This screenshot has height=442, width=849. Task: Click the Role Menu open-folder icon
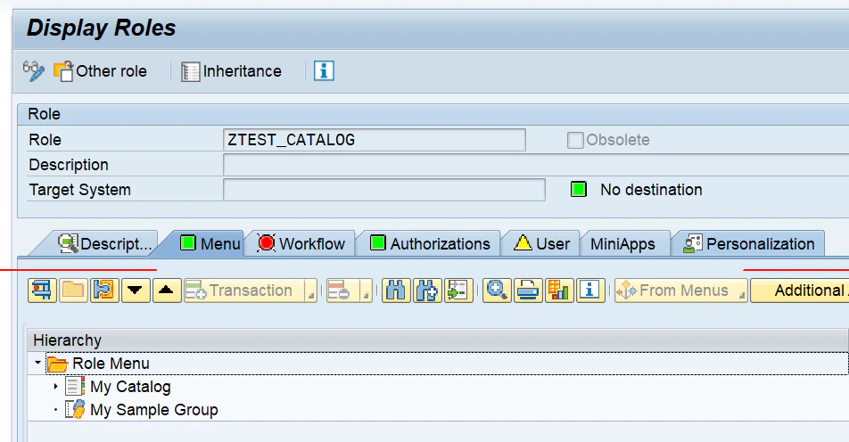point(57,364)
